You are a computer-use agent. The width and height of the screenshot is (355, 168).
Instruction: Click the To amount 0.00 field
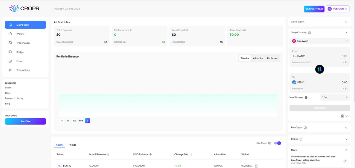coord(344,82)
